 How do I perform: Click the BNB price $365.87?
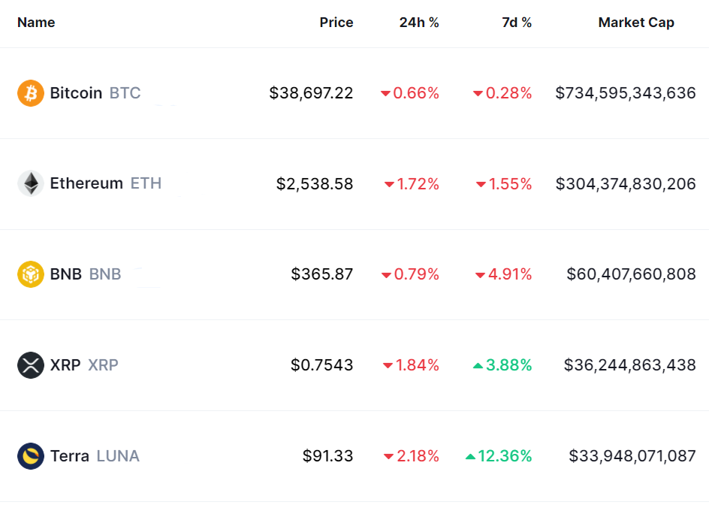click(x=322, y=274)
